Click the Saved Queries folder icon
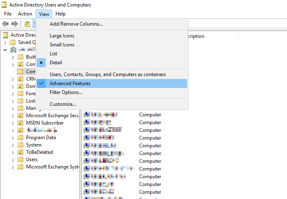Viewport: 287px width, 199px height. (13, 42)
